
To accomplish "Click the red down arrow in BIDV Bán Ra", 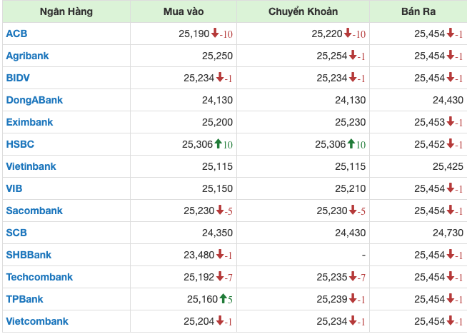I will click(x=451, y=78).
